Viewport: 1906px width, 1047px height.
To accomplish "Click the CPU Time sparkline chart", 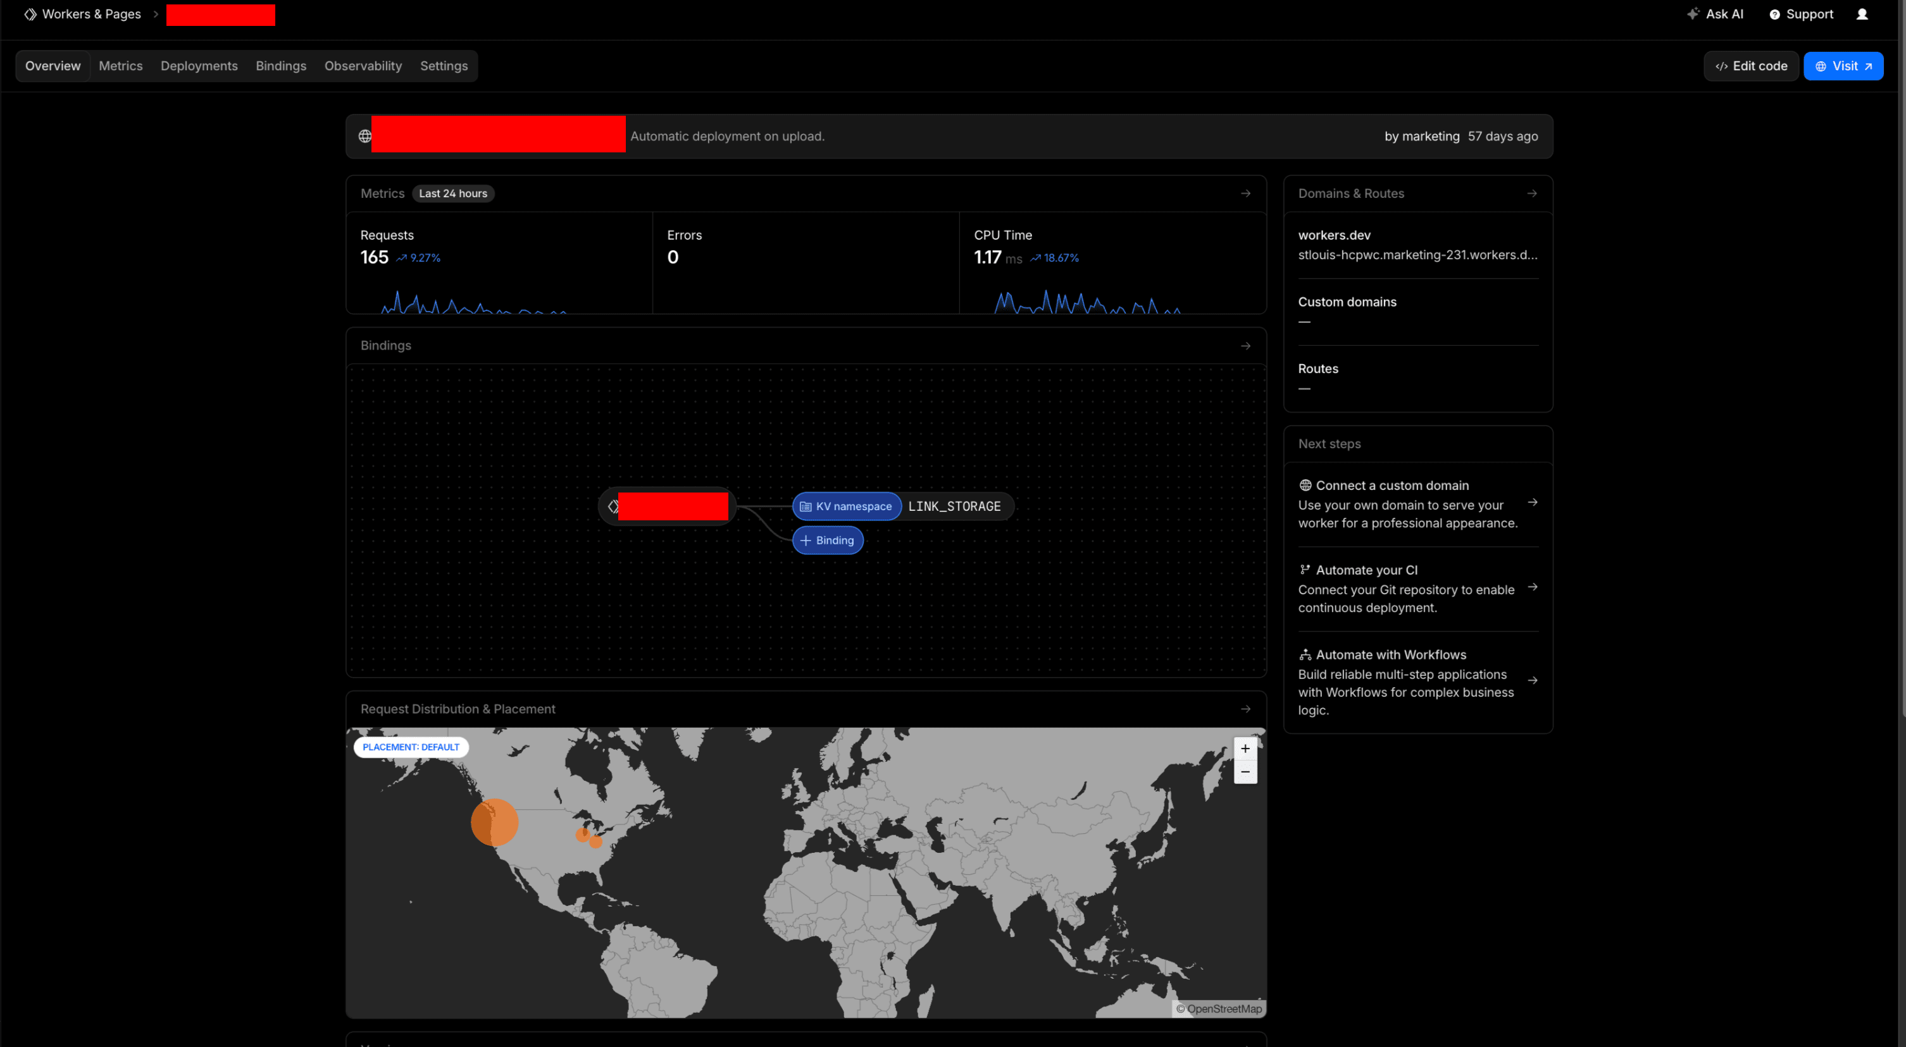I will 1088,302.
